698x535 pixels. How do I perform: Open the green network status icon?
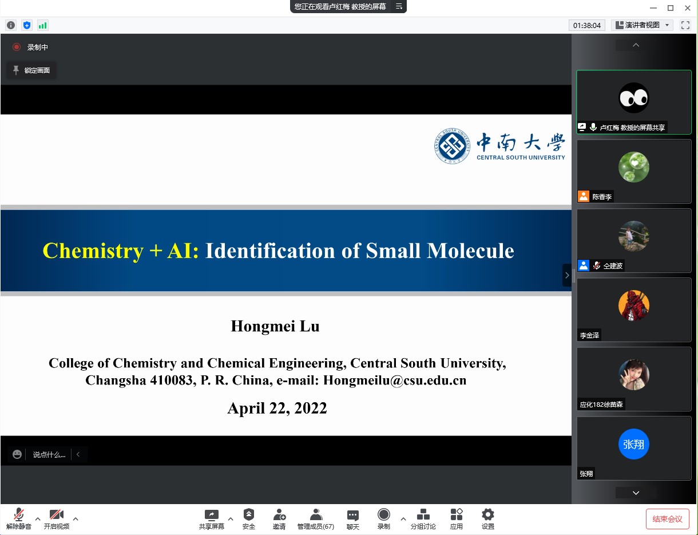[x=42, y=25]
